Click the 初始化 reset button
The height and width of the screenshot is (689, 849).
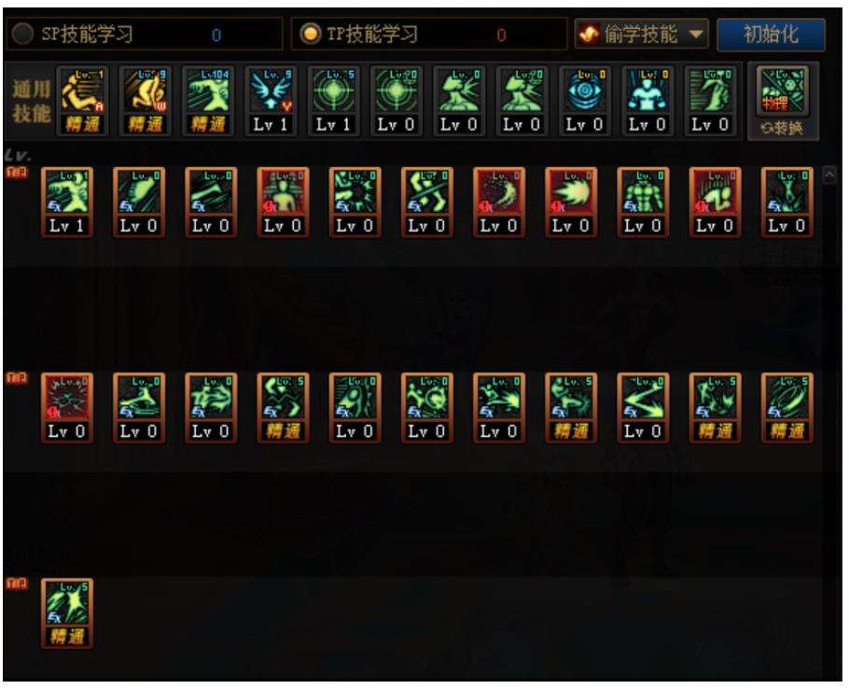pyautogui.click(x=771, y=35)
